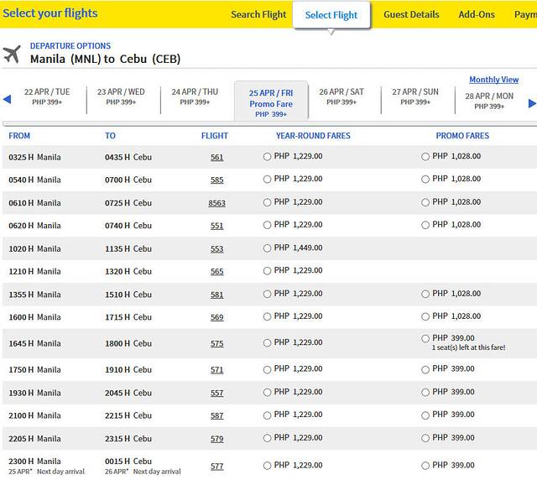Click the airplane departure icon
The width and height of the screenshot is (537, 480).
12,55
